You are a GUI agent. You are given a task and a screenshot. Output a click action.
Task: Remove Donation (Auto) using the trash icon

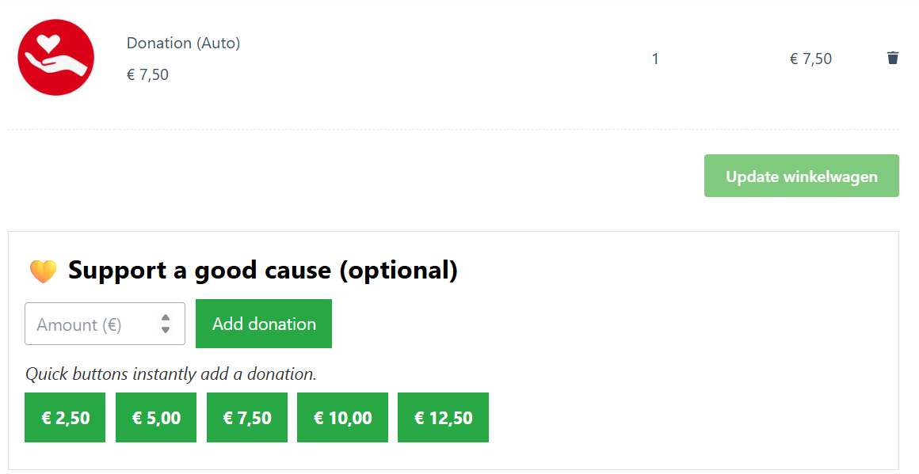tap(893, 57)
